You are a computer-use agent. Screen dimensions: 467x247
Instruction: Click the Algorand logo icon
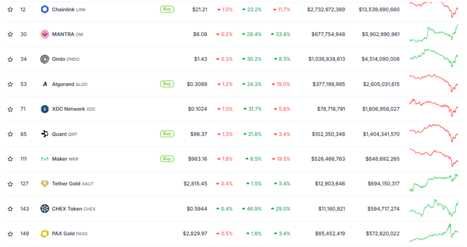[x=45, y=84]
